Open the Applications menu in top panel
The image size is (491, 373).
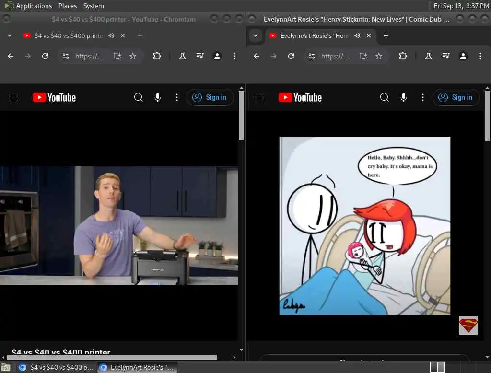34,6
